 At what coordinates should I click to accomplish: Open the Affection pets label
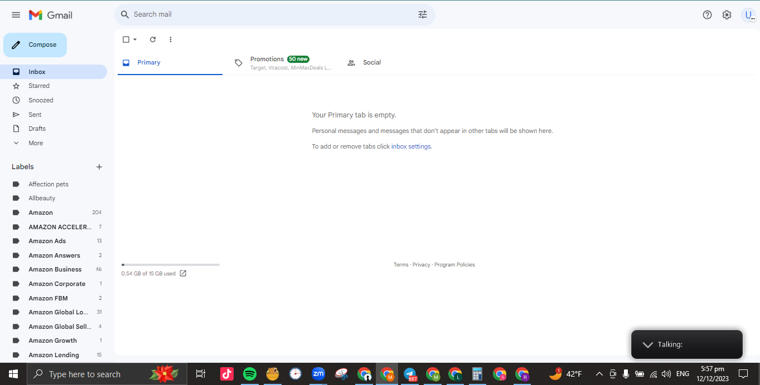[54, 184]
